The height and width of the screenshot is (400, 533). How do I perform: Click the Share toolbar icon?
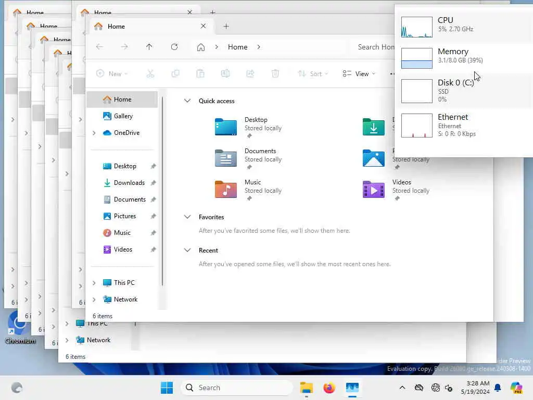point(250,73)
